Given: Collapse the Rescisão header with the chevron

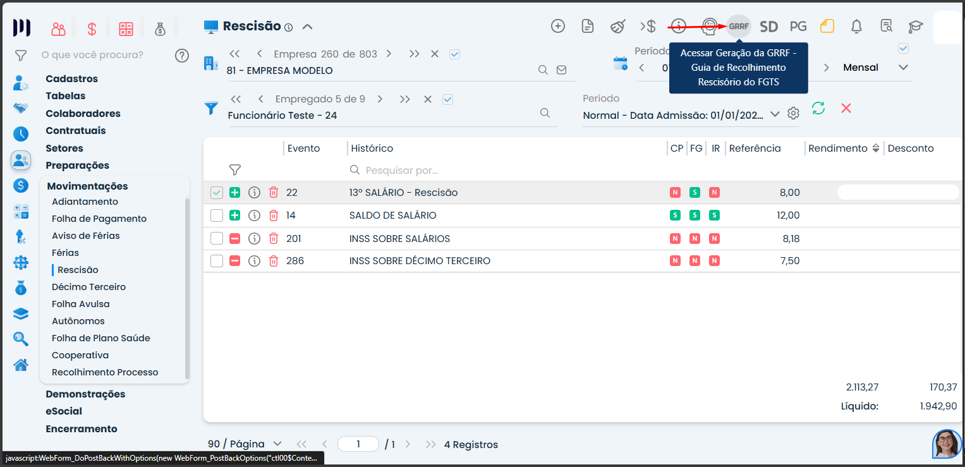Looking at the screenshot, I should click(308, 27).
